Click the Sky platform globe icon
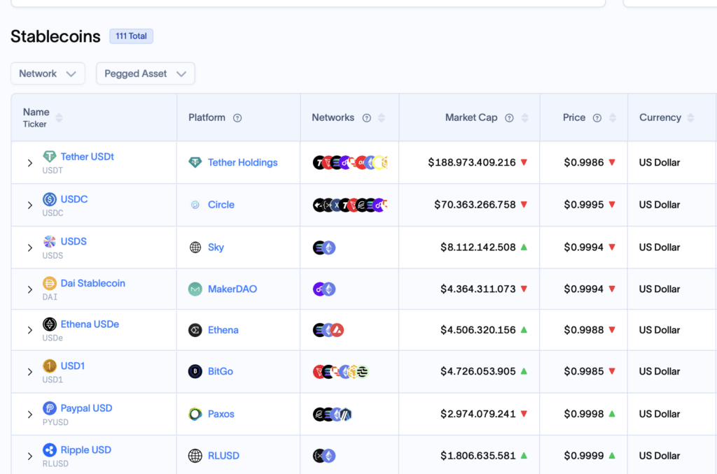This screenshot has width=717, height=474. click(x=195, y=247)
